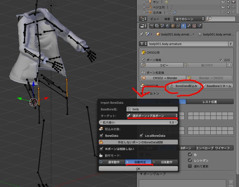
Task: Open the 全てのシーン dropdown
Action: 189,19
